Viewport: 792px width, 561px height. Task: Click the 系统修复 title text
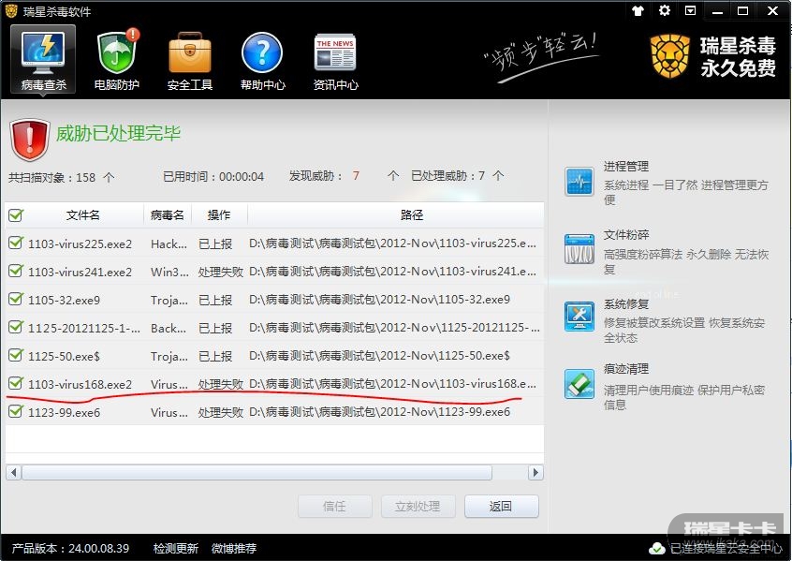(x=625, y=303)
